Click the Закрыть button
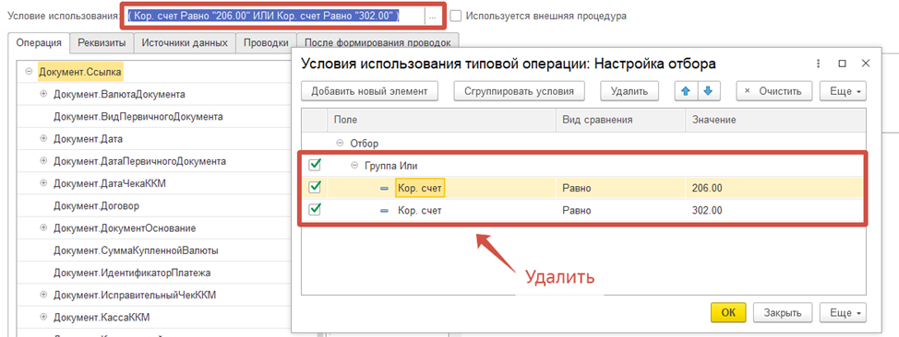The image size is (899, 337). click(782, 312)
